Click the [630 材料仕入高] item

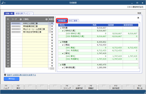point(73,33)
